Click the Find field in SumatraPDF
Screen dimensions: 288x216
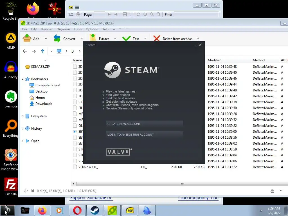[196, 14]
